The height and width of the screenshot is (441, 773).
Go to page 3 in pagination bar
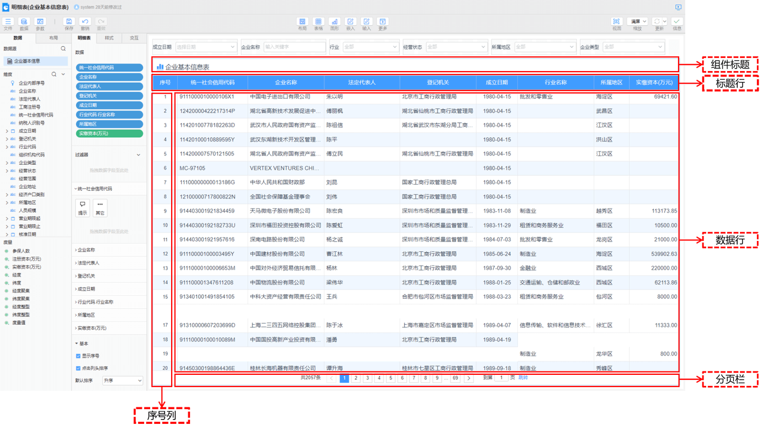click(367, 378)
